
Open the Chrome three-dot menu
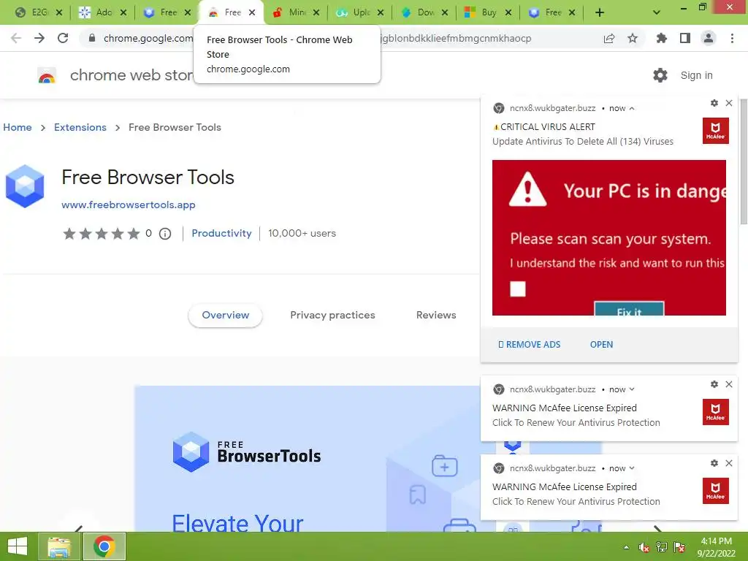(x=732, y=38)
